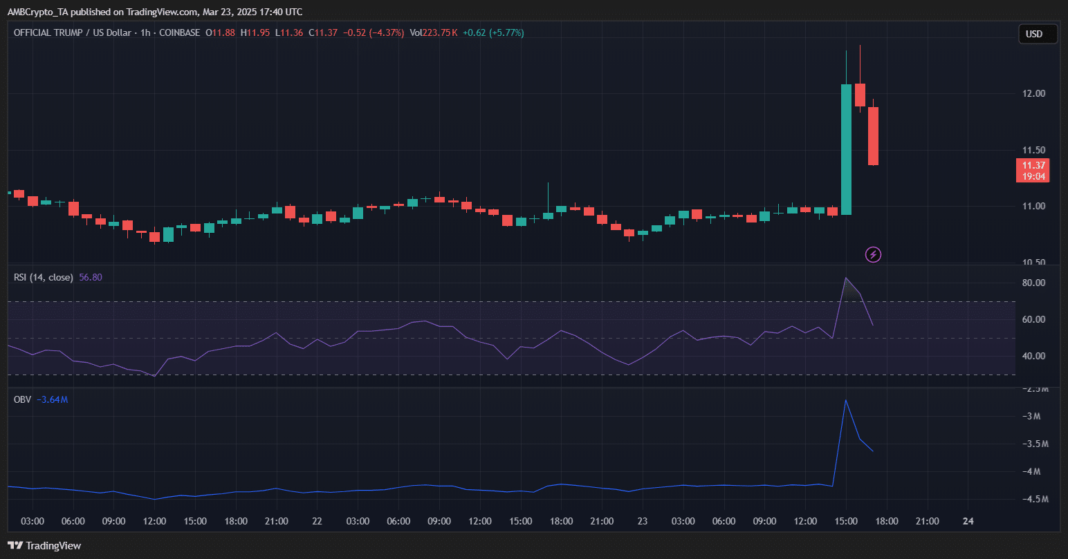Click the Vol 223.75K volume readout
Screen dimensions: 1068x559
click(434, 32)
